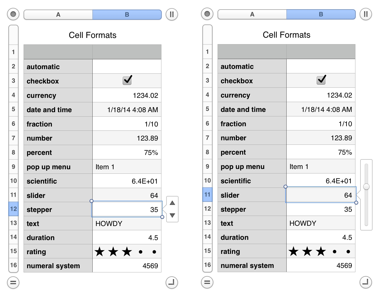Click the left table's add-row handle
This screenshot has height=298, width=379.
click(x=13, y=283)
